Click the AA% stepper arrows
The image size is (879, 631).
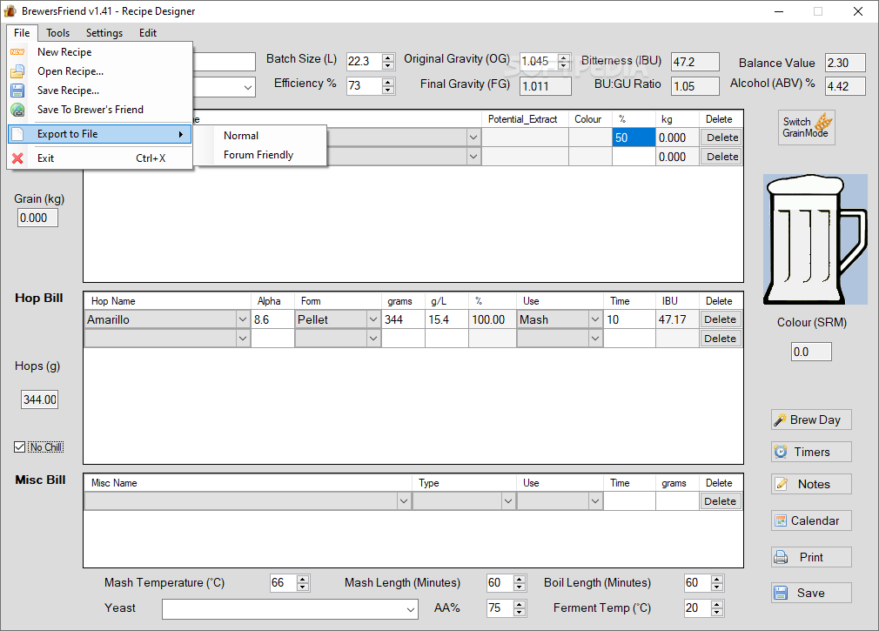pos(520,608)
